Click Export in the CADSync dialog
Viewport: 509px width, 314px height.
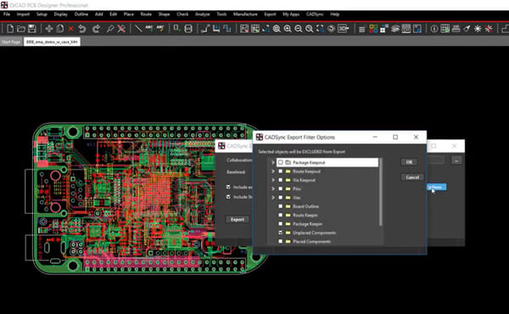[x=238, y=220]
